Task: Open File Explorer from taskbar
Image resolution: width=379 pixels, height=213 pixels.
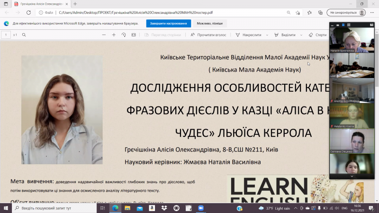Action: 127,208
